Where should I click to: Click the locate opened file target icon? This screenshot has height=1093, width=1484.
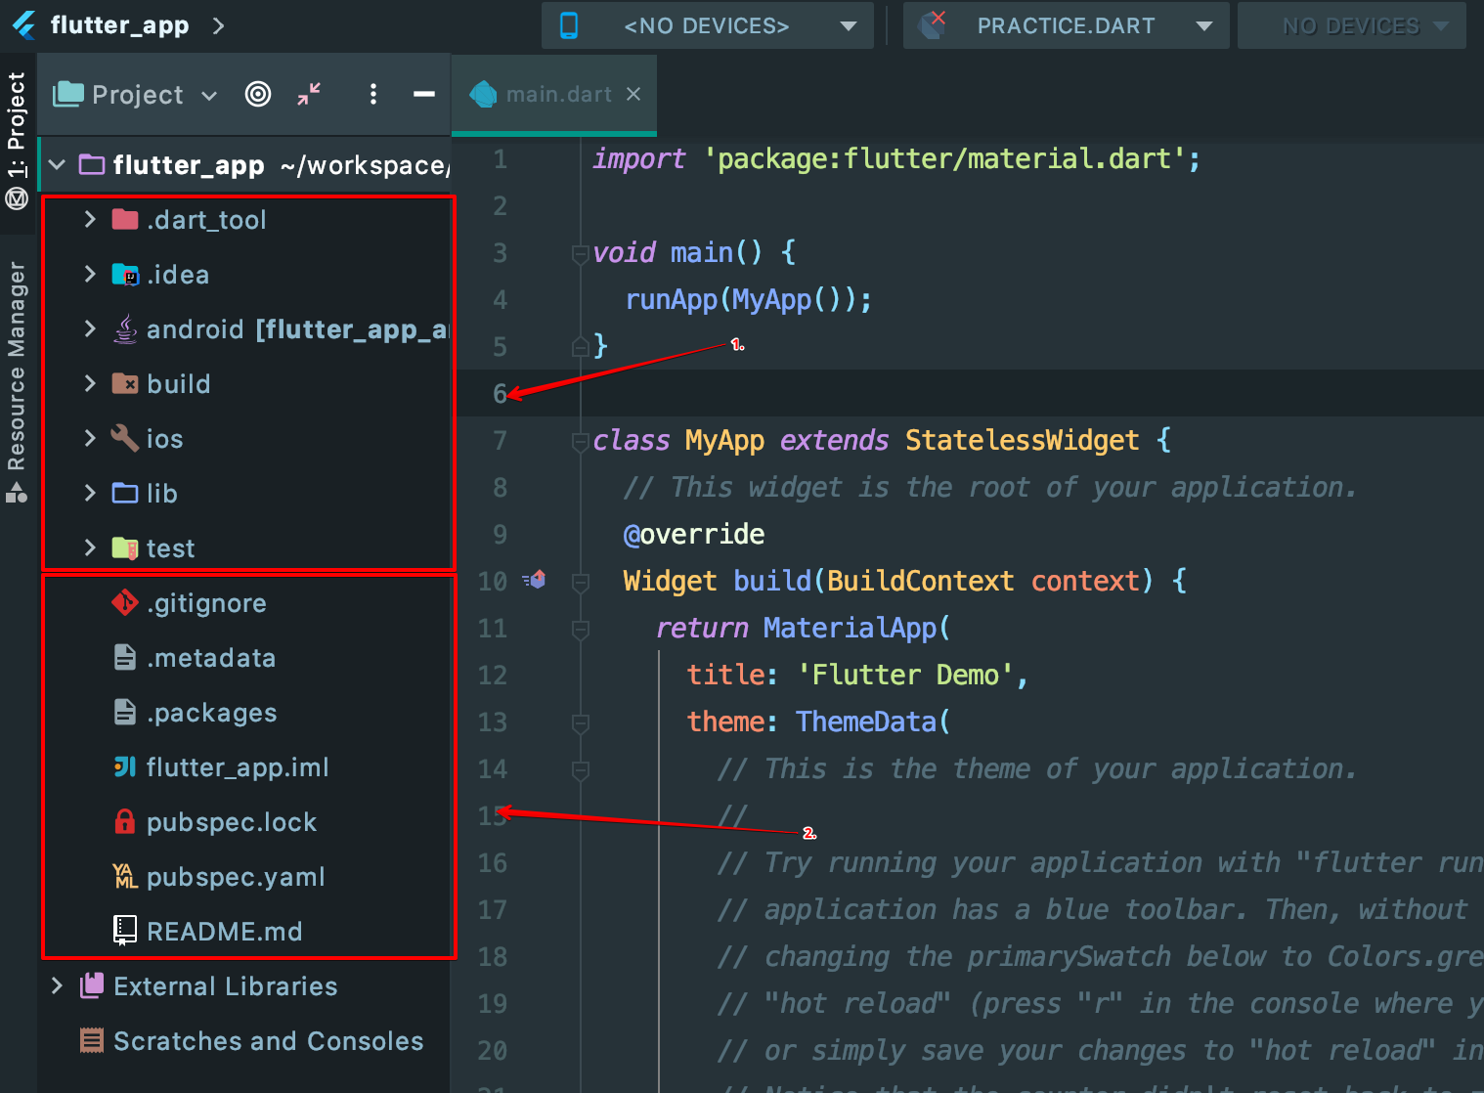click(258, 94)
